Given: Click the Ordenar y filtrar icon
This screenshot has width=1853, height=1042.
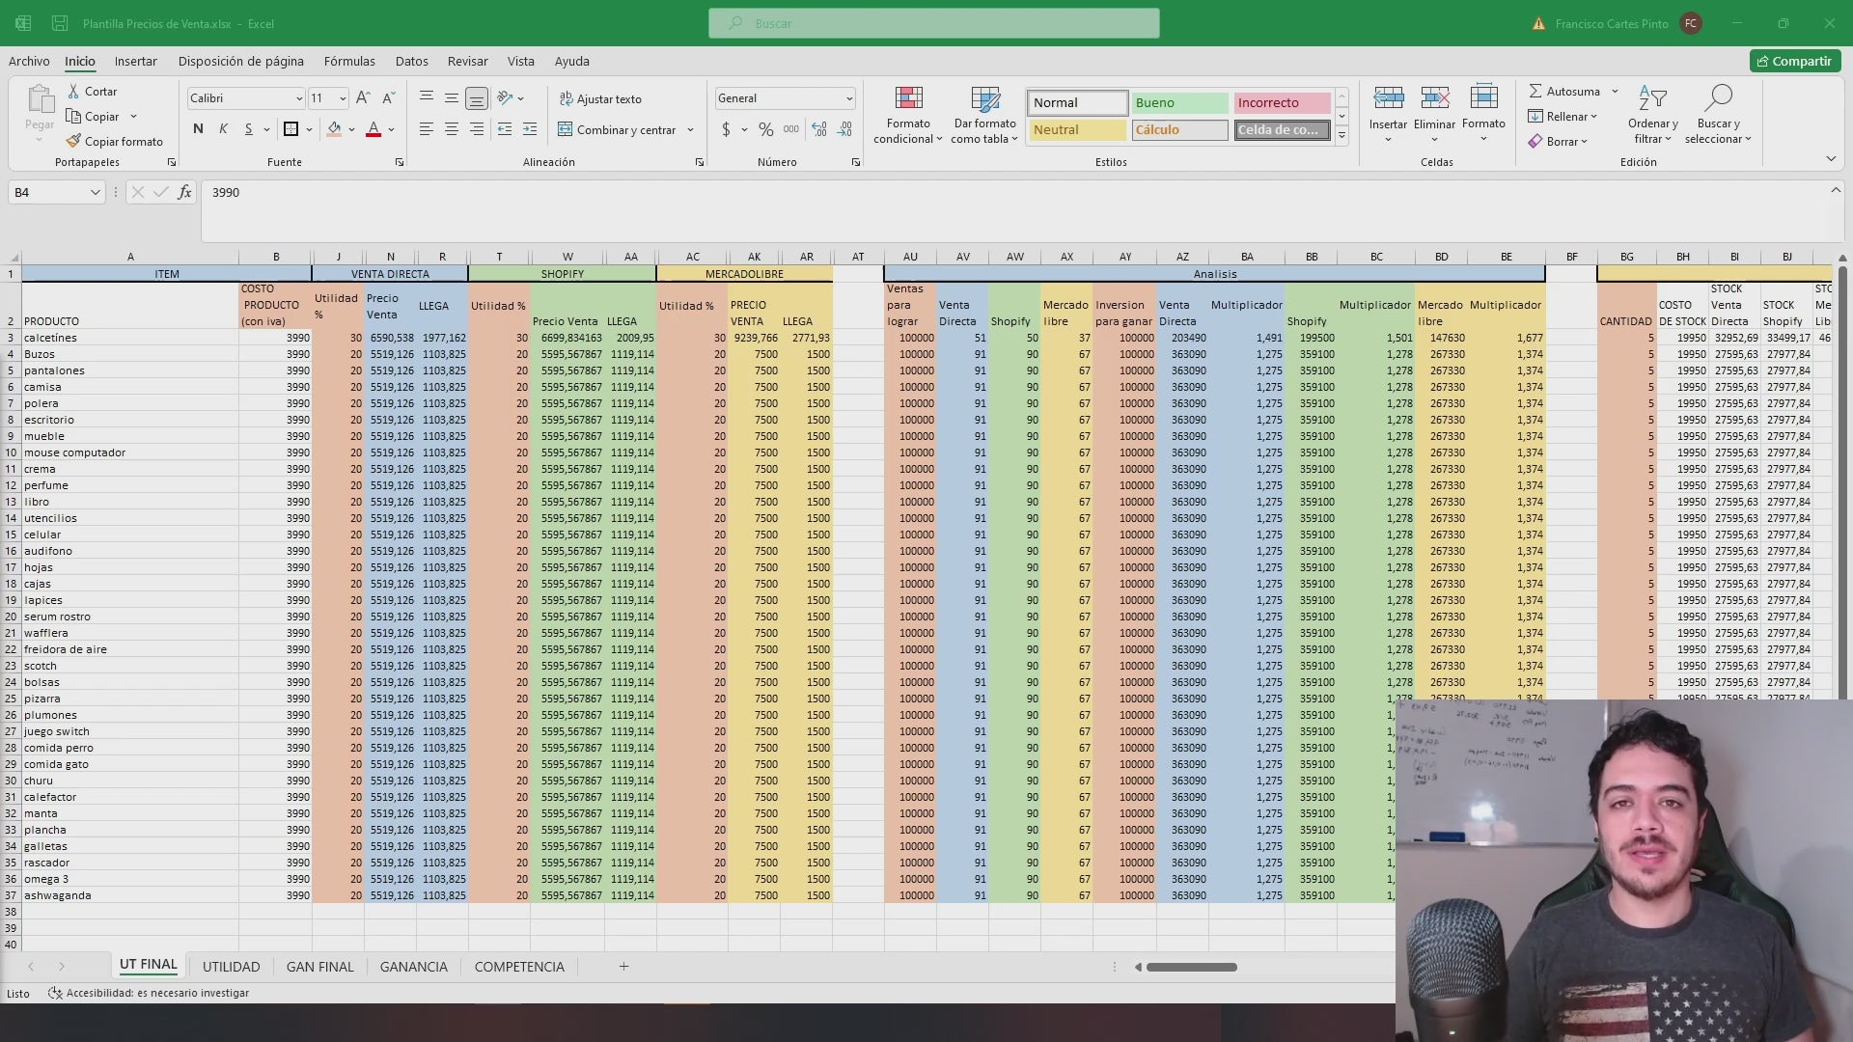Looking at the screenshot, I should tap(1652, 98).
